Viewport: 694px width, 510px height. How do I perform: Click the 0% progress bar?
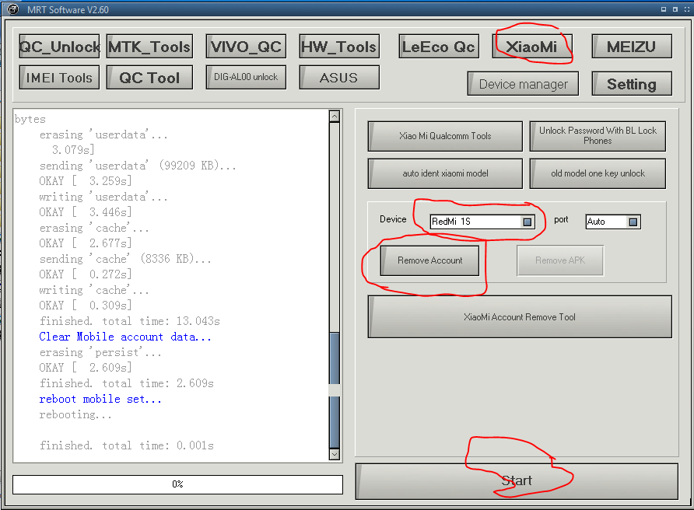coord(177,484)
